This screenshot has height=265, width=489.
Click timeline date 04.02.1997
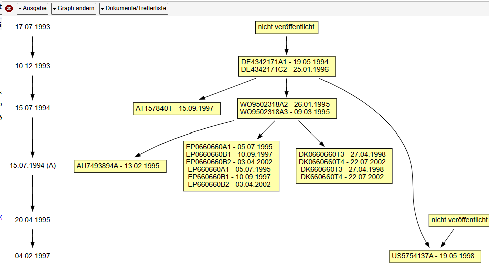[x=33, y=256]
